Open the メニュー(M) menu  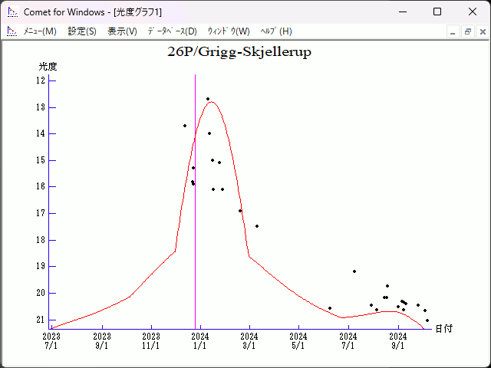click(x=40, y=31)
